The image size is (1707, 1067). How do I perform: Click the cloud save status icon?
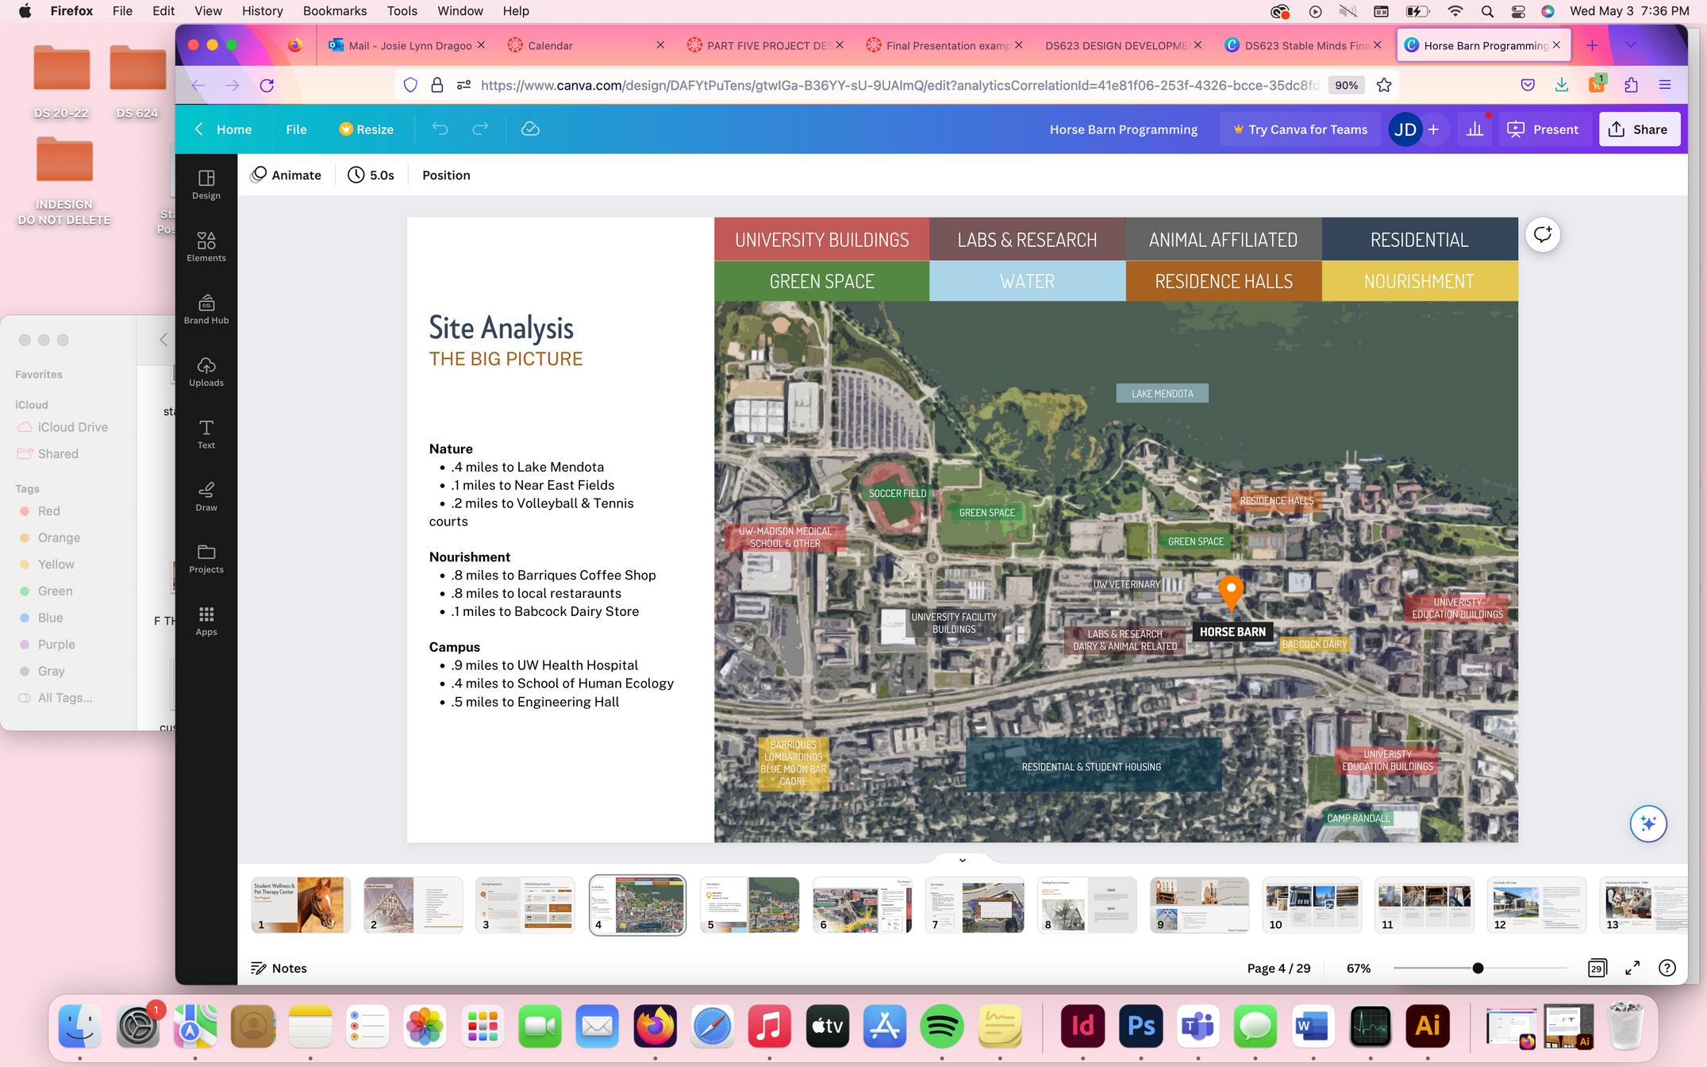coord(530,129)
